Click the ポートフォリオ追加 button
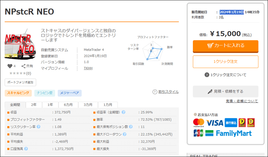 coord(20,82)
